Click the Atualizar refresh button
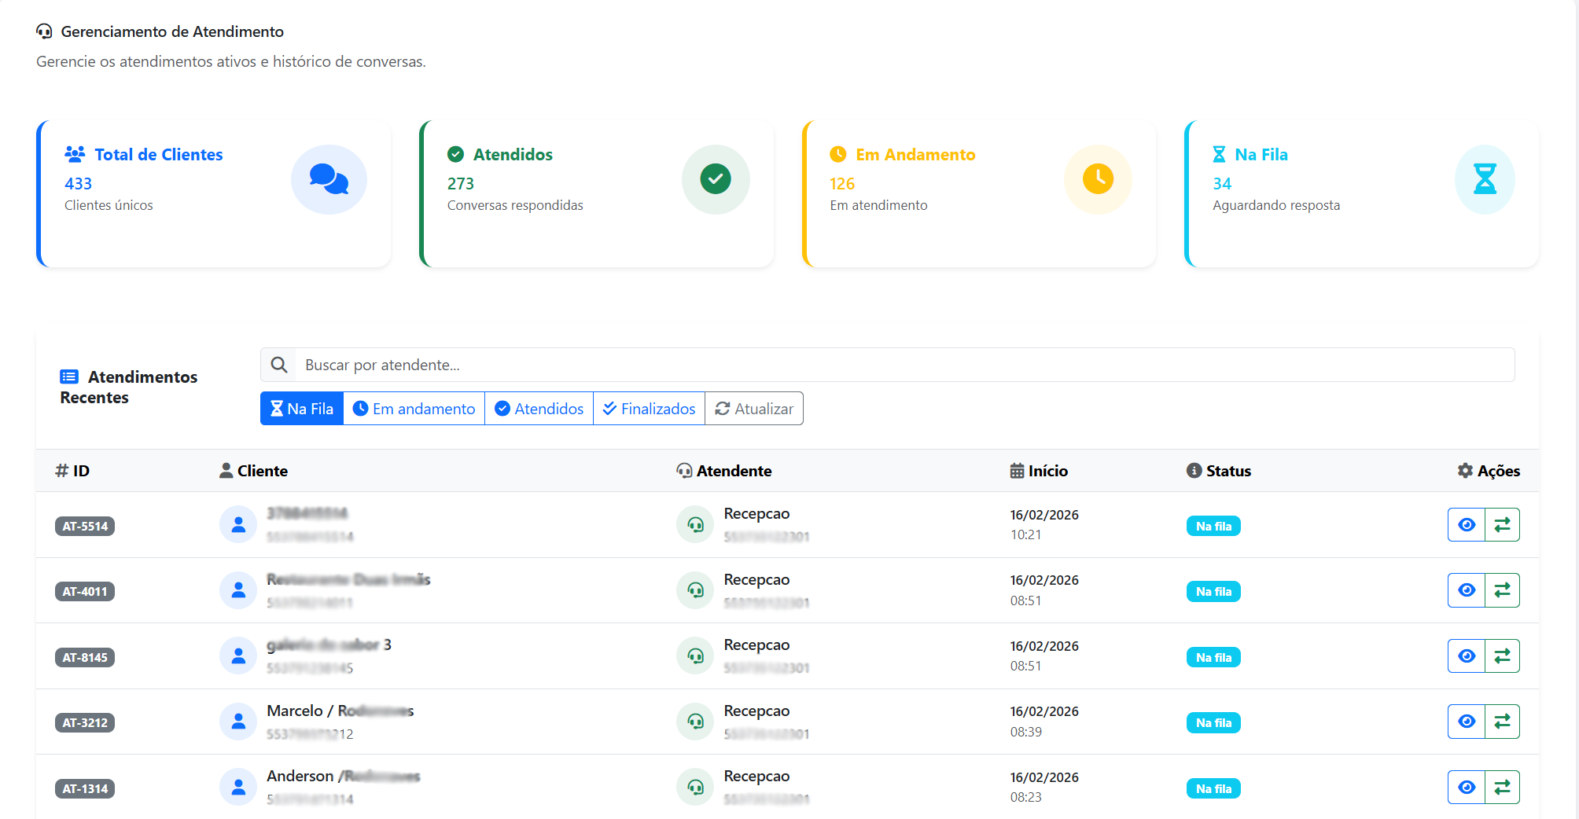This screenshot has width=1579, height=819. pos(753,408)
